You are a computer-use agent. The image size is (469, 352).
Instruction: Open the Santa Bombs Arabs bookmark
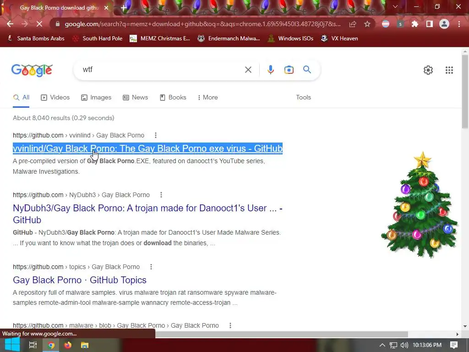36,38
